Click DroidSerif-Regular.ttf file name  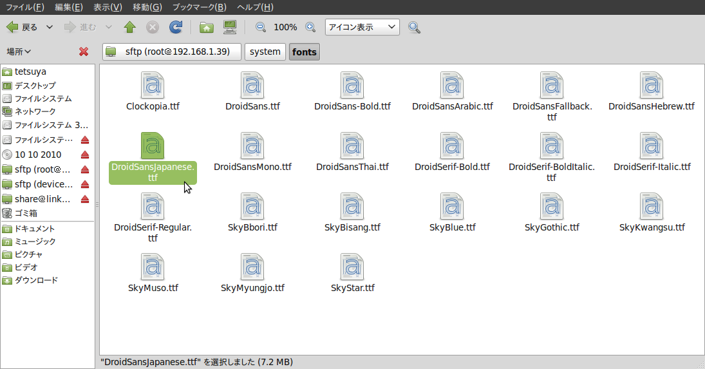tap(153, 233)
